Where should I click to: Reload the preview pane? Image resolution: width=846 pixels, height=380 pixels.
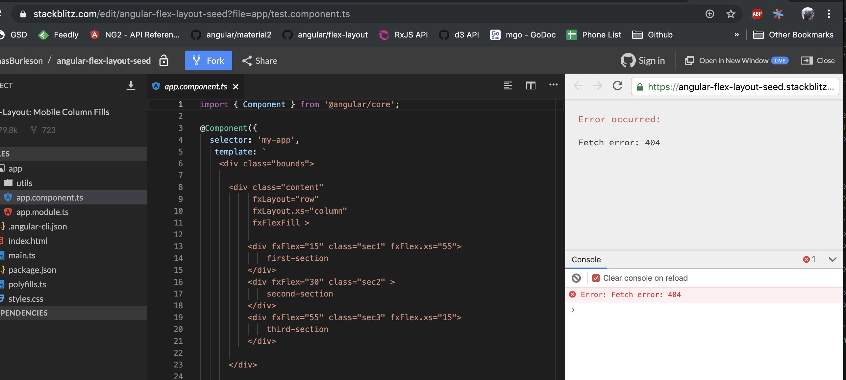[618, 86]
